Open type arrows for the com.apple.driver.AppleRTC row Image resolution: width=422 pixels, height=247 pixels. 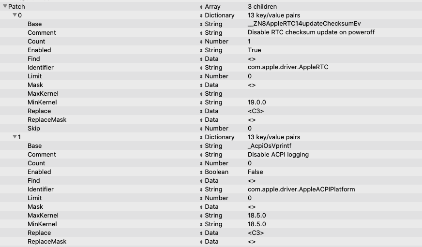click(201, 68)
